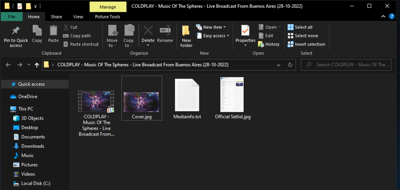The width and height of the screenshot is (400, 190).
Task: Switch to the Share tab
Action: [56, 17]
